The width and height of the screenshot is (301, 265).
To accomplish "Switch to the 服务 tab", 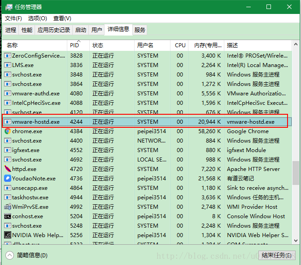I will tap(140, 30).
